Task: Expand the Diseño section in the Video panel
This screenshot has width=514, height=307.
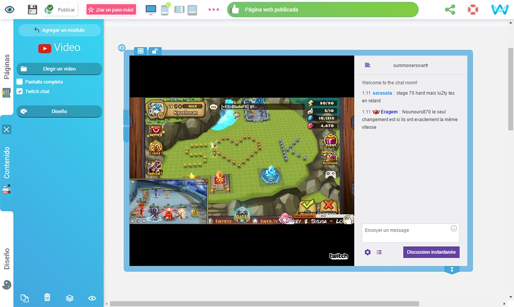Action: [x=59, y=112]
